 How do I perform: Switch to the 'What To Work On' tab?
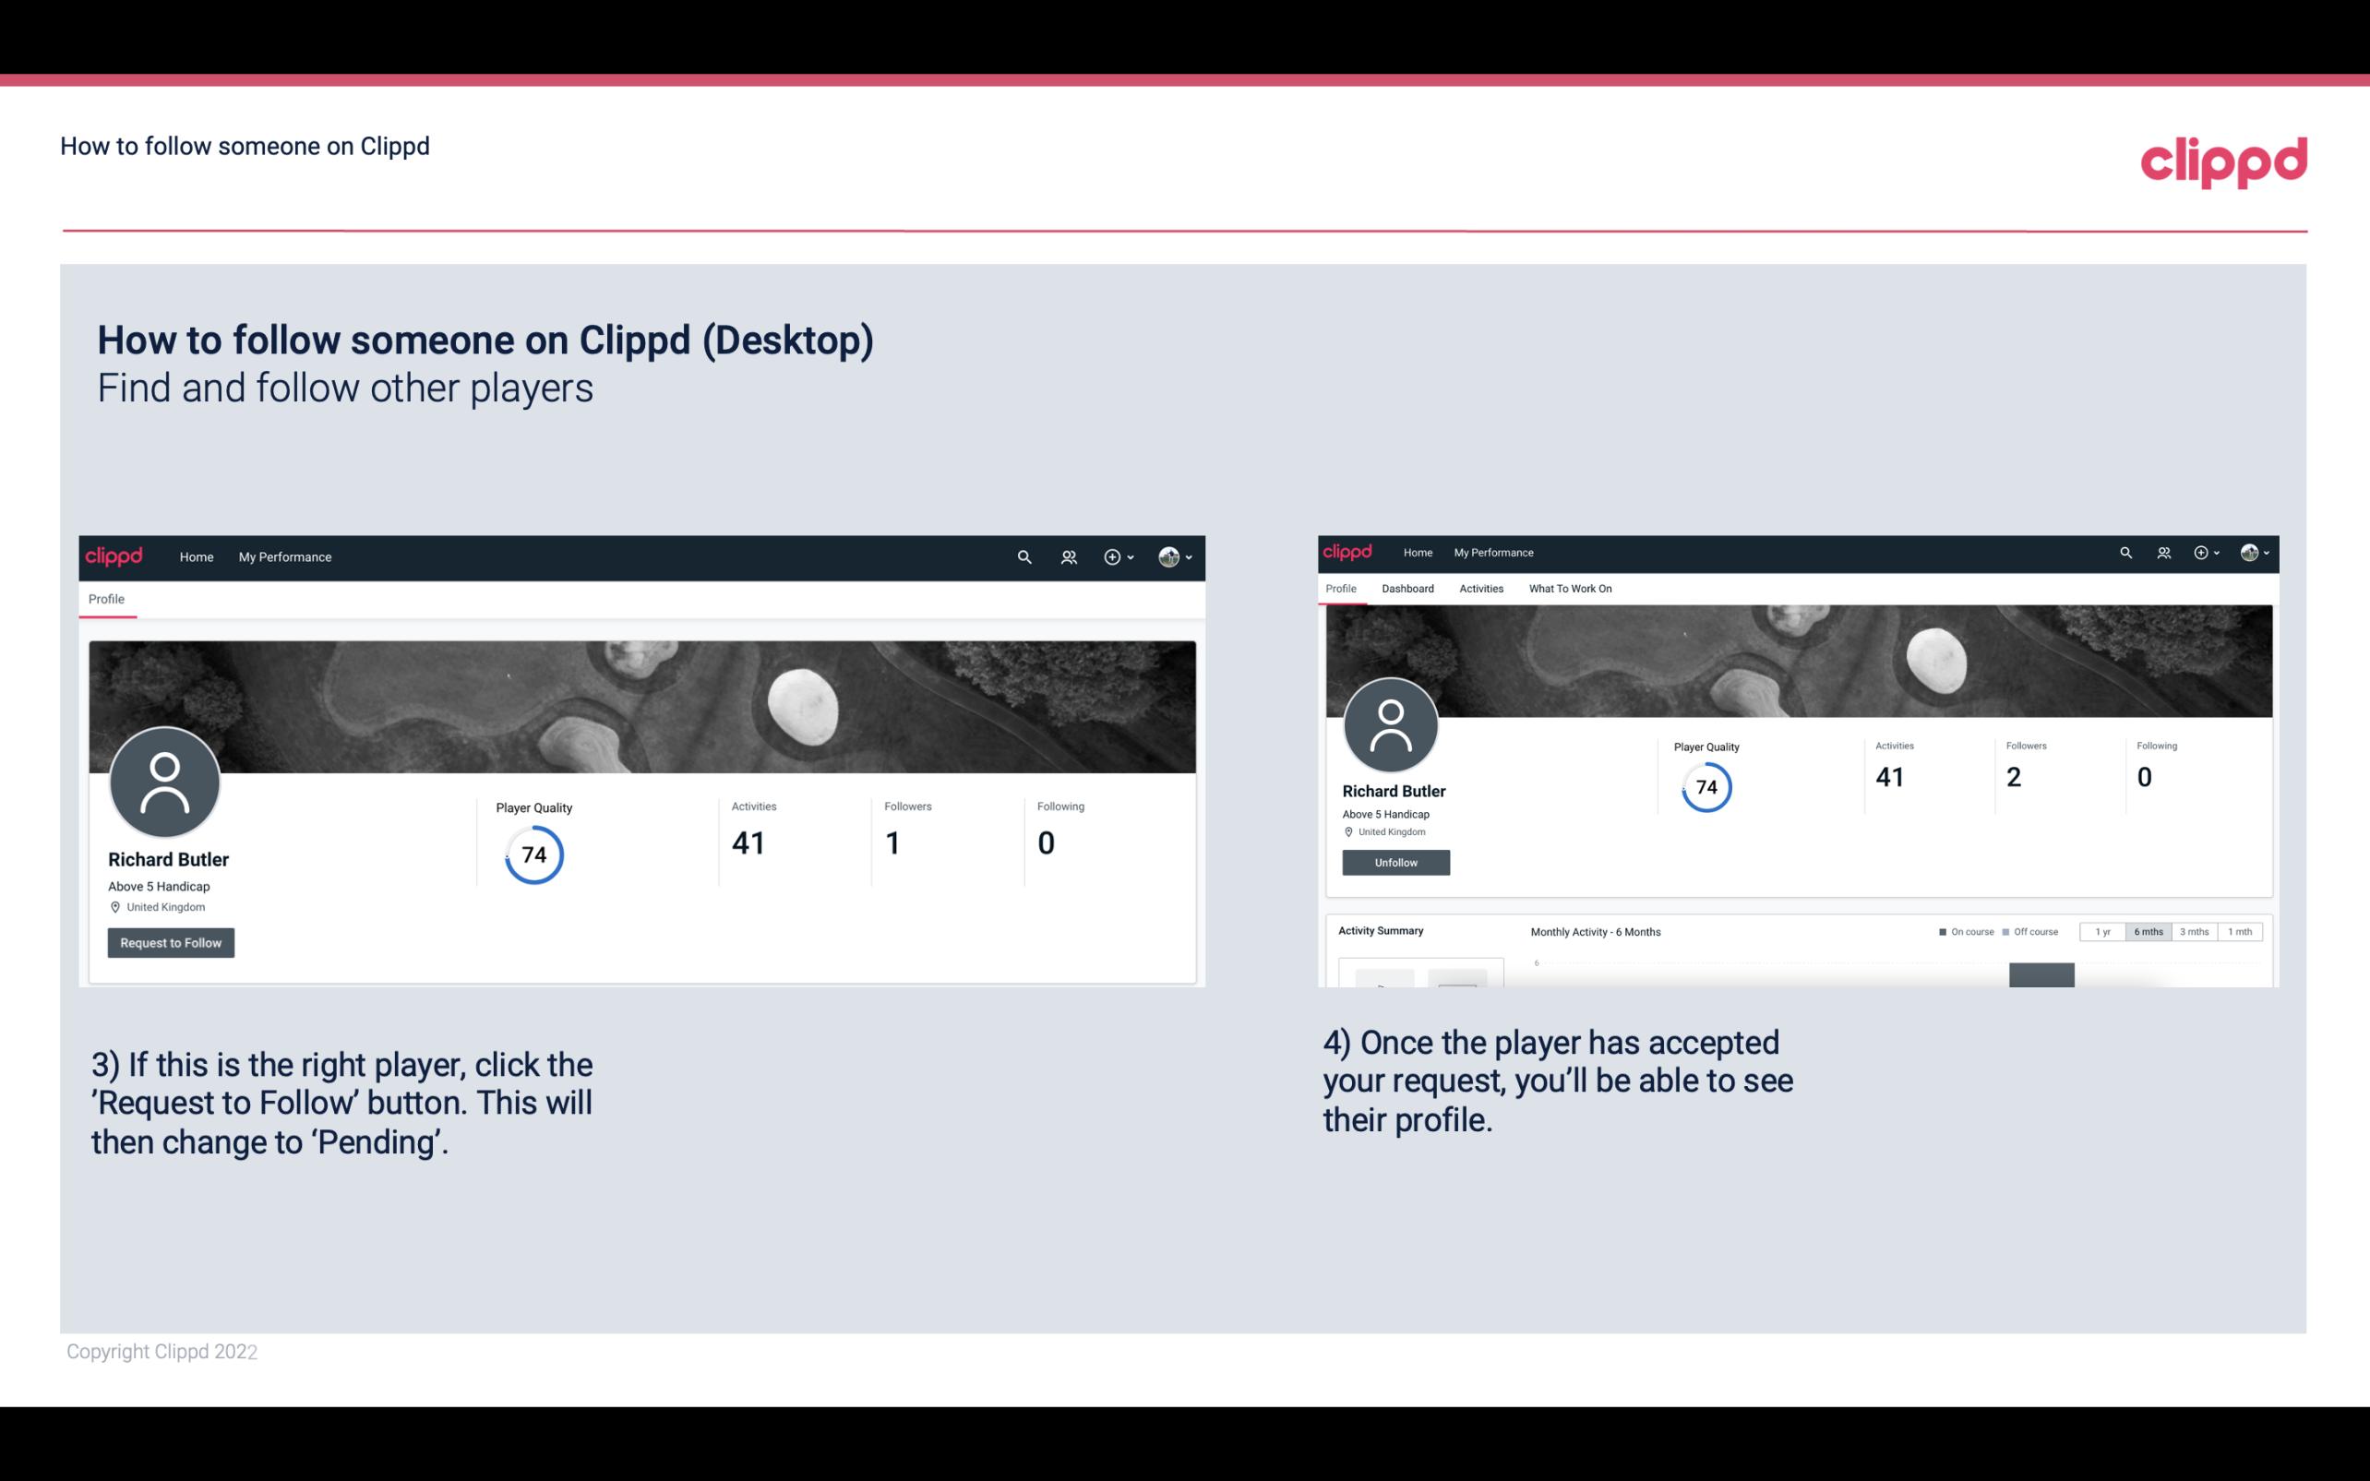[x=1570, y=589]
